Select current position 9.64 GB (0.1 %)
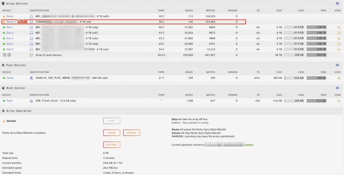 (112, 163)
